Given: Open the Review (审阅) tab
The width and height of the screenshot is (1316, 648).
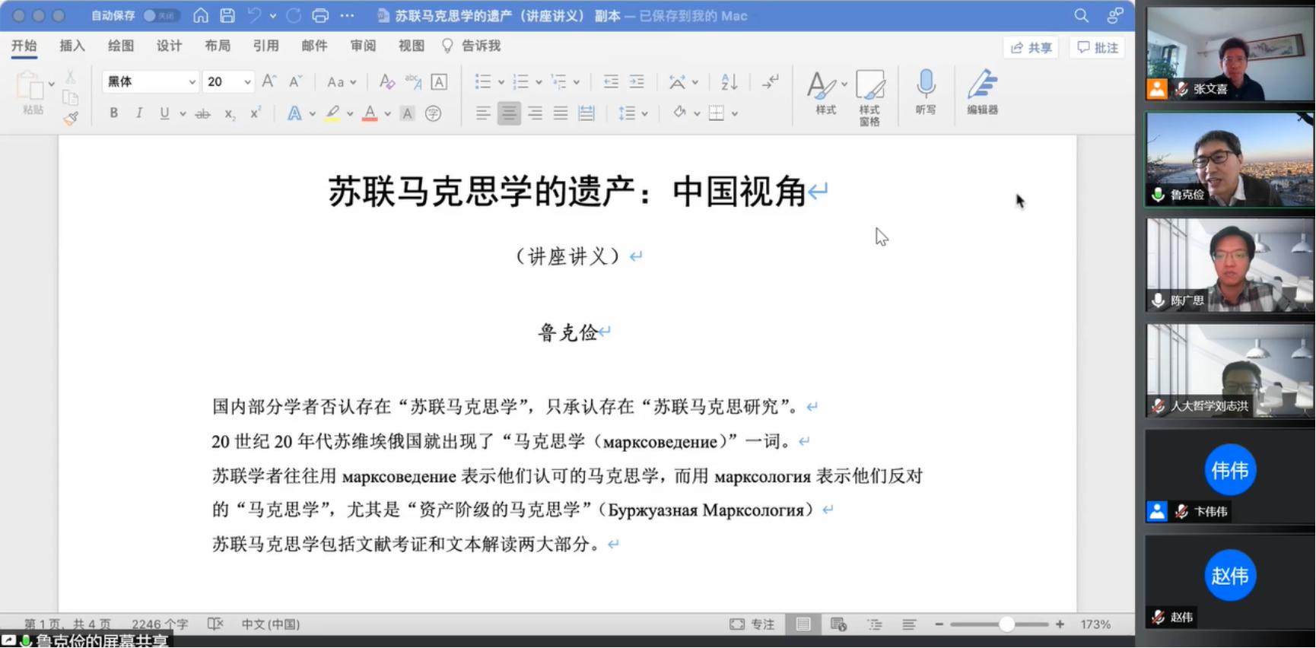Looking at the screenshot, I should (x=363, y=46).
